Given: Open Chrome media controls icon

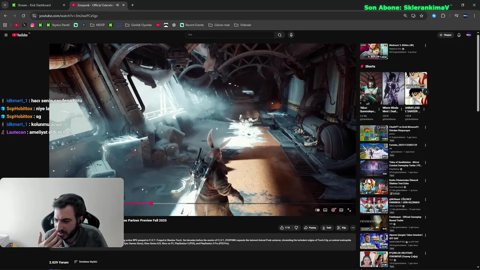Looking at the screenshot, I should (x=456, y=16).
